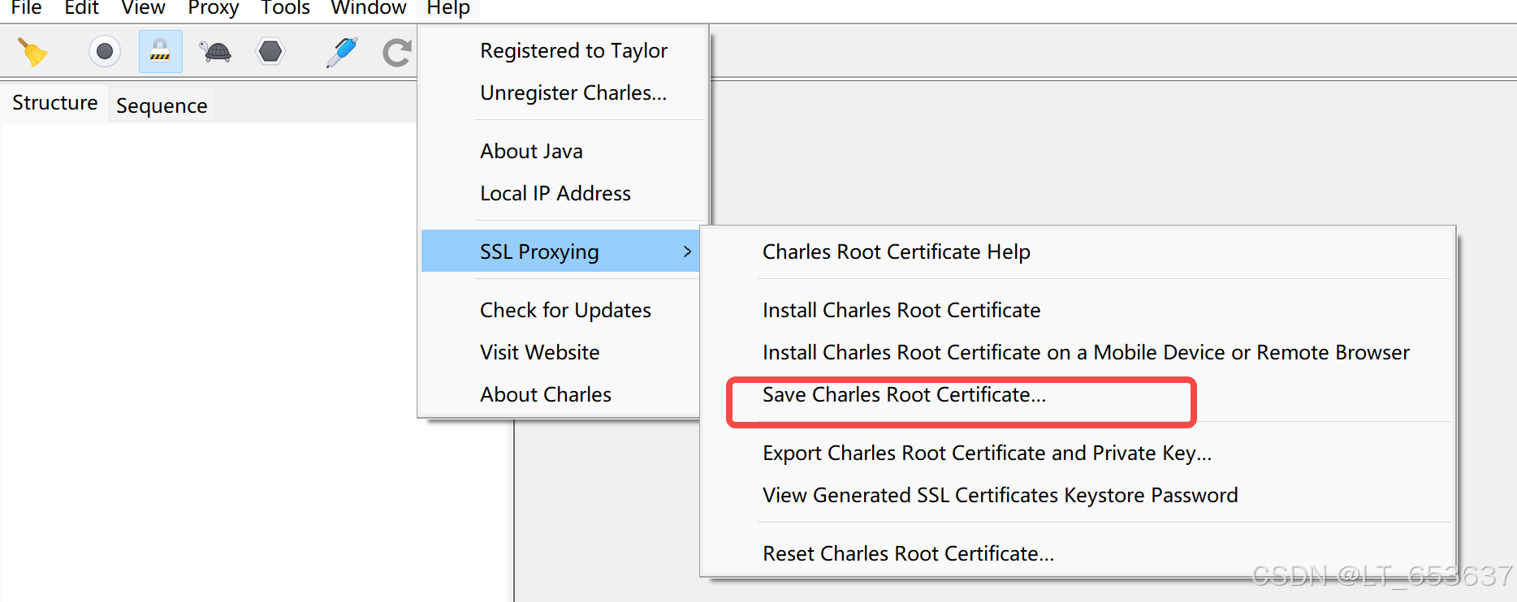The image size is (1517, 602).
Task: Select Check for Updates
Action: click(x=560, y=310)
